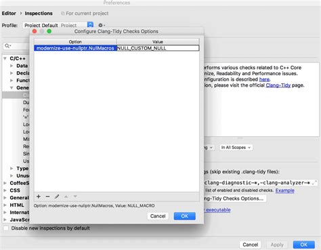Select the modernize-use-nullptr.NullMacros option cell
The width and height of the screenshot is (321, 250).
click(x=75, y=48)
